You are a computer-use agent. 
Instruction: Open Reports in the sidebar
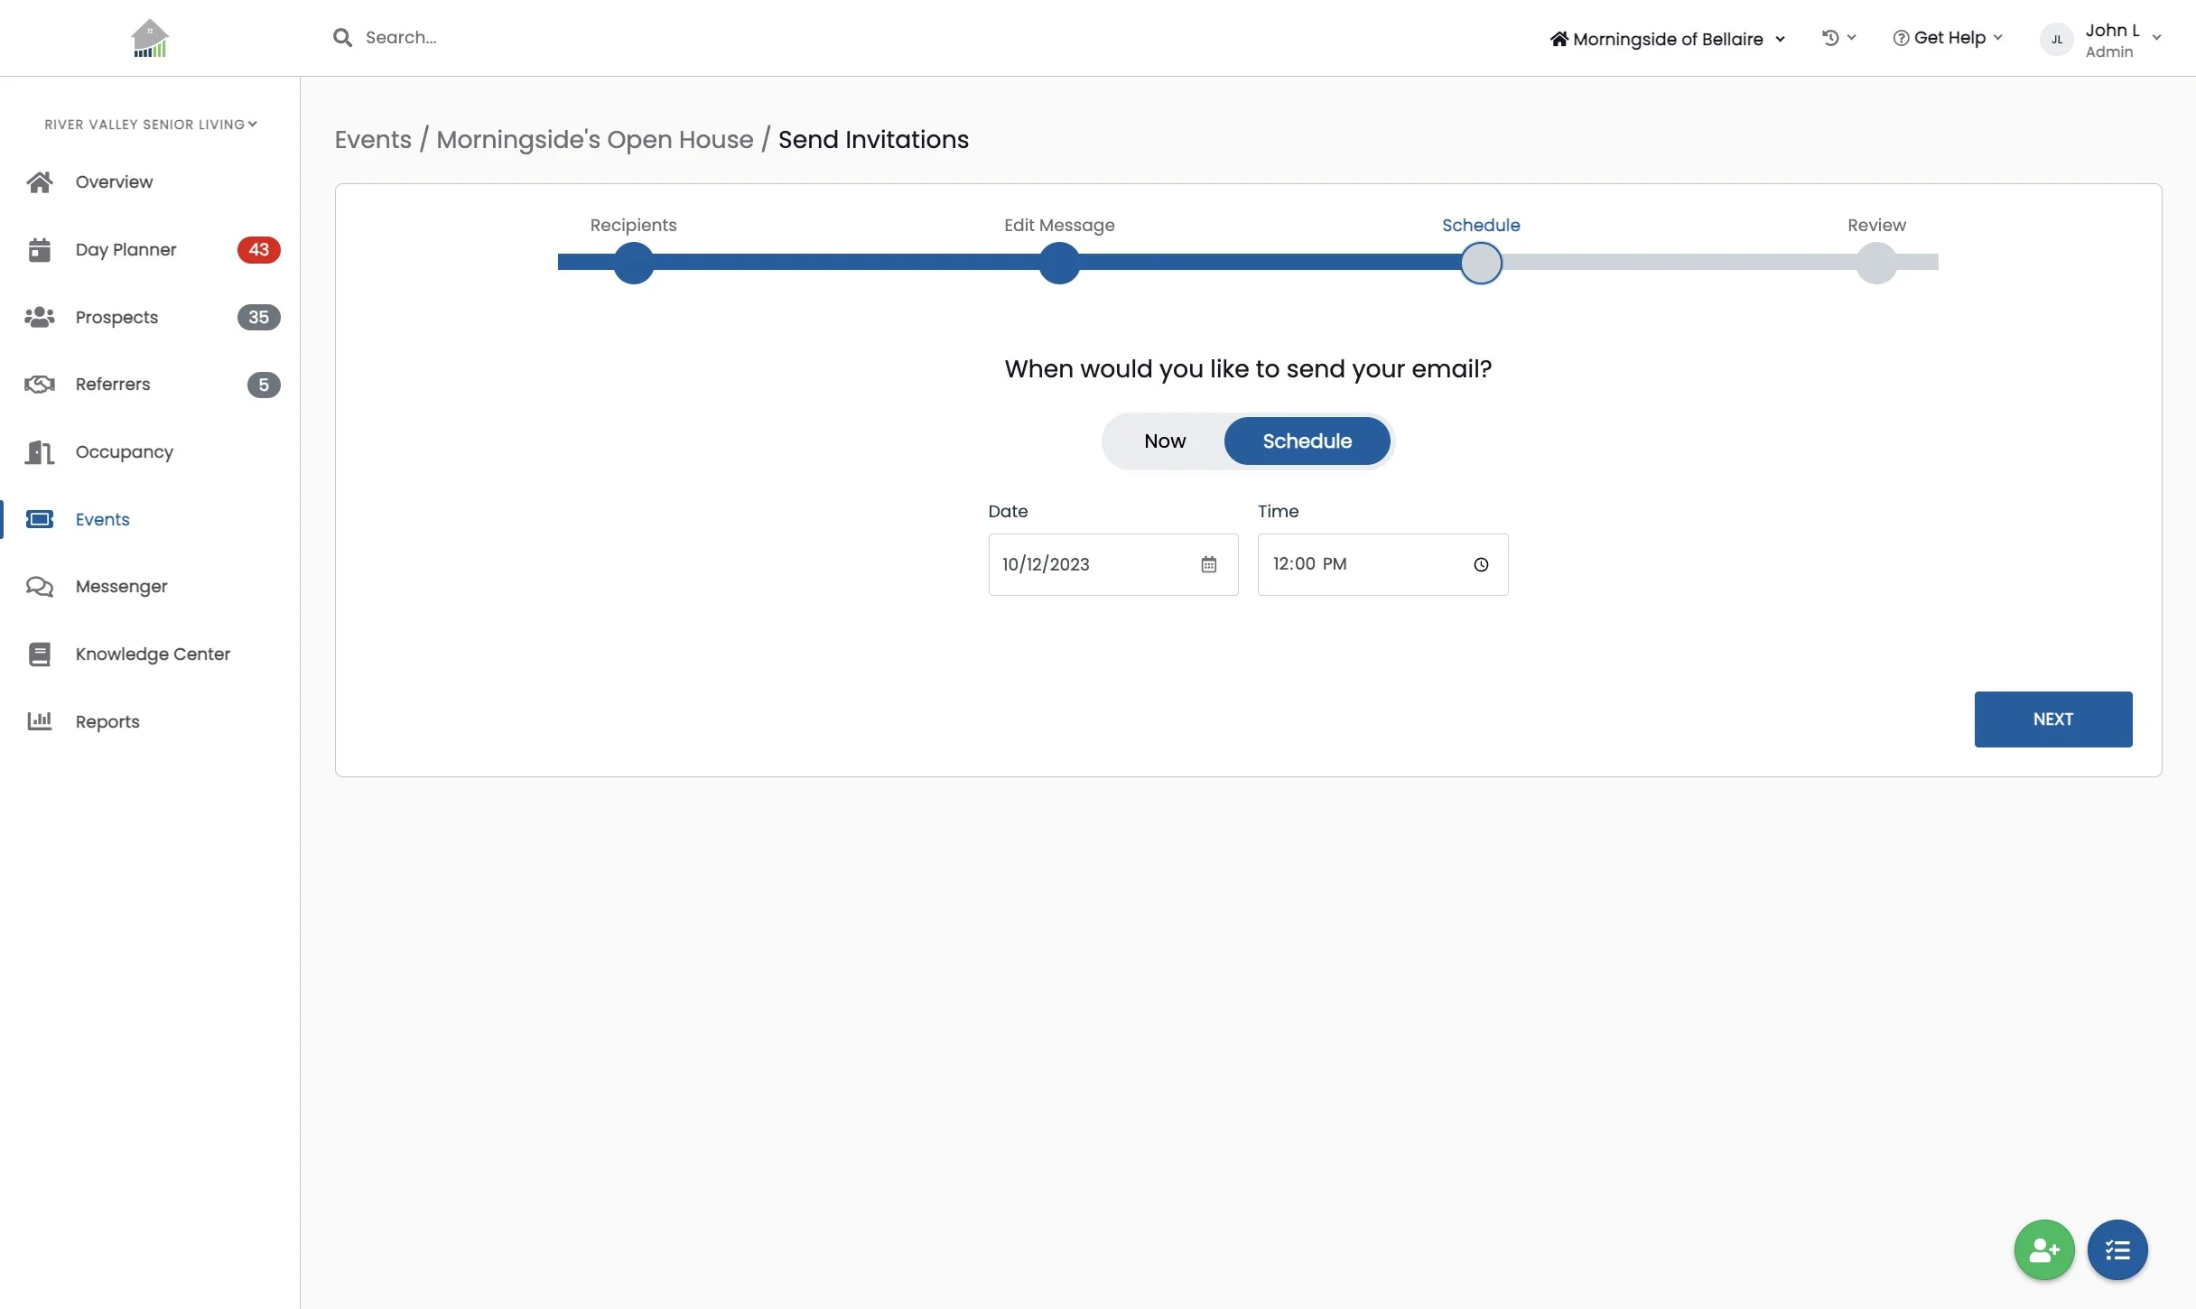tap(107, 721)
